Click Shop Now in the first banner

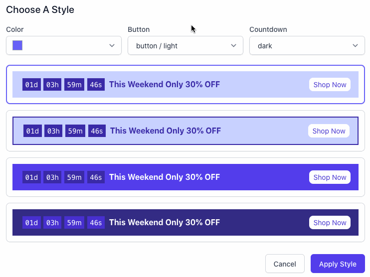tap(330, 85)
